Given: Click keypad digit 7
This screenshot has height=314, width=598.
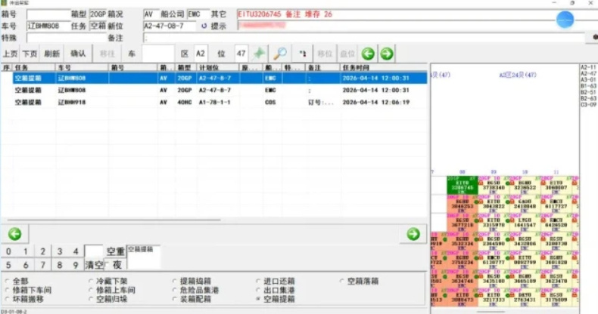Looking at the screenshot, I should pyautogui.click(x=42, y=265).
